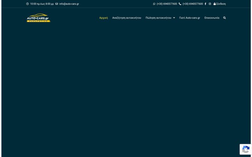Click the phone handset icon

click(180, 4)
